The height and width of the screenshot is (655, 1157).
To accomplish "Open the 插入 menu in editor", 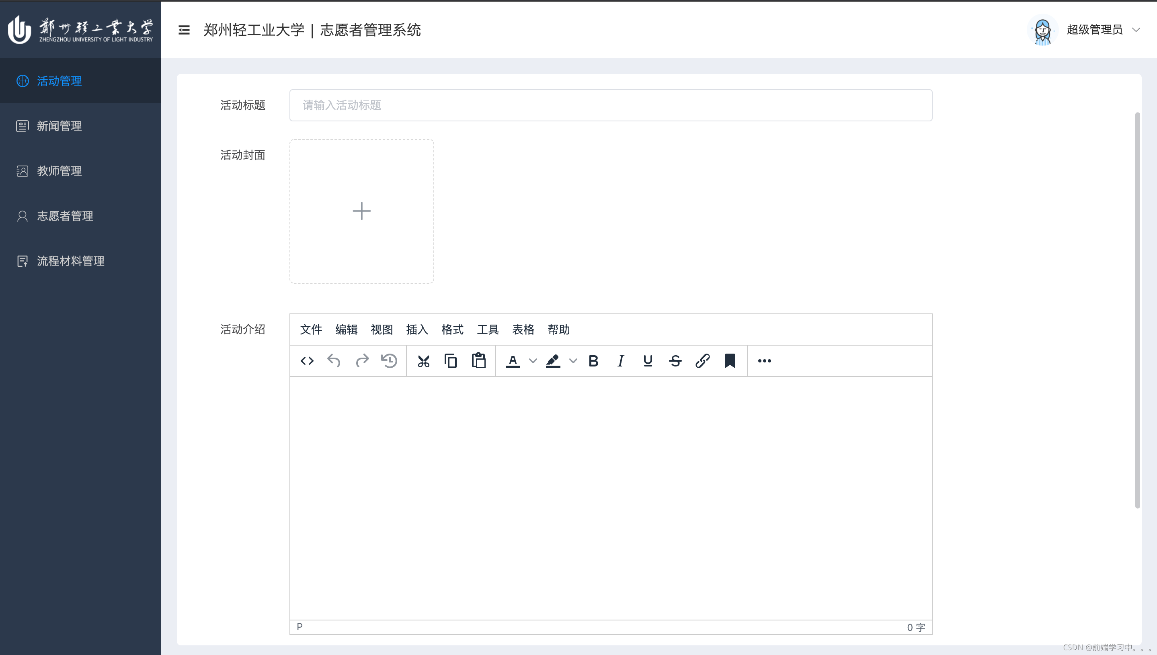I will pos(417,330).
